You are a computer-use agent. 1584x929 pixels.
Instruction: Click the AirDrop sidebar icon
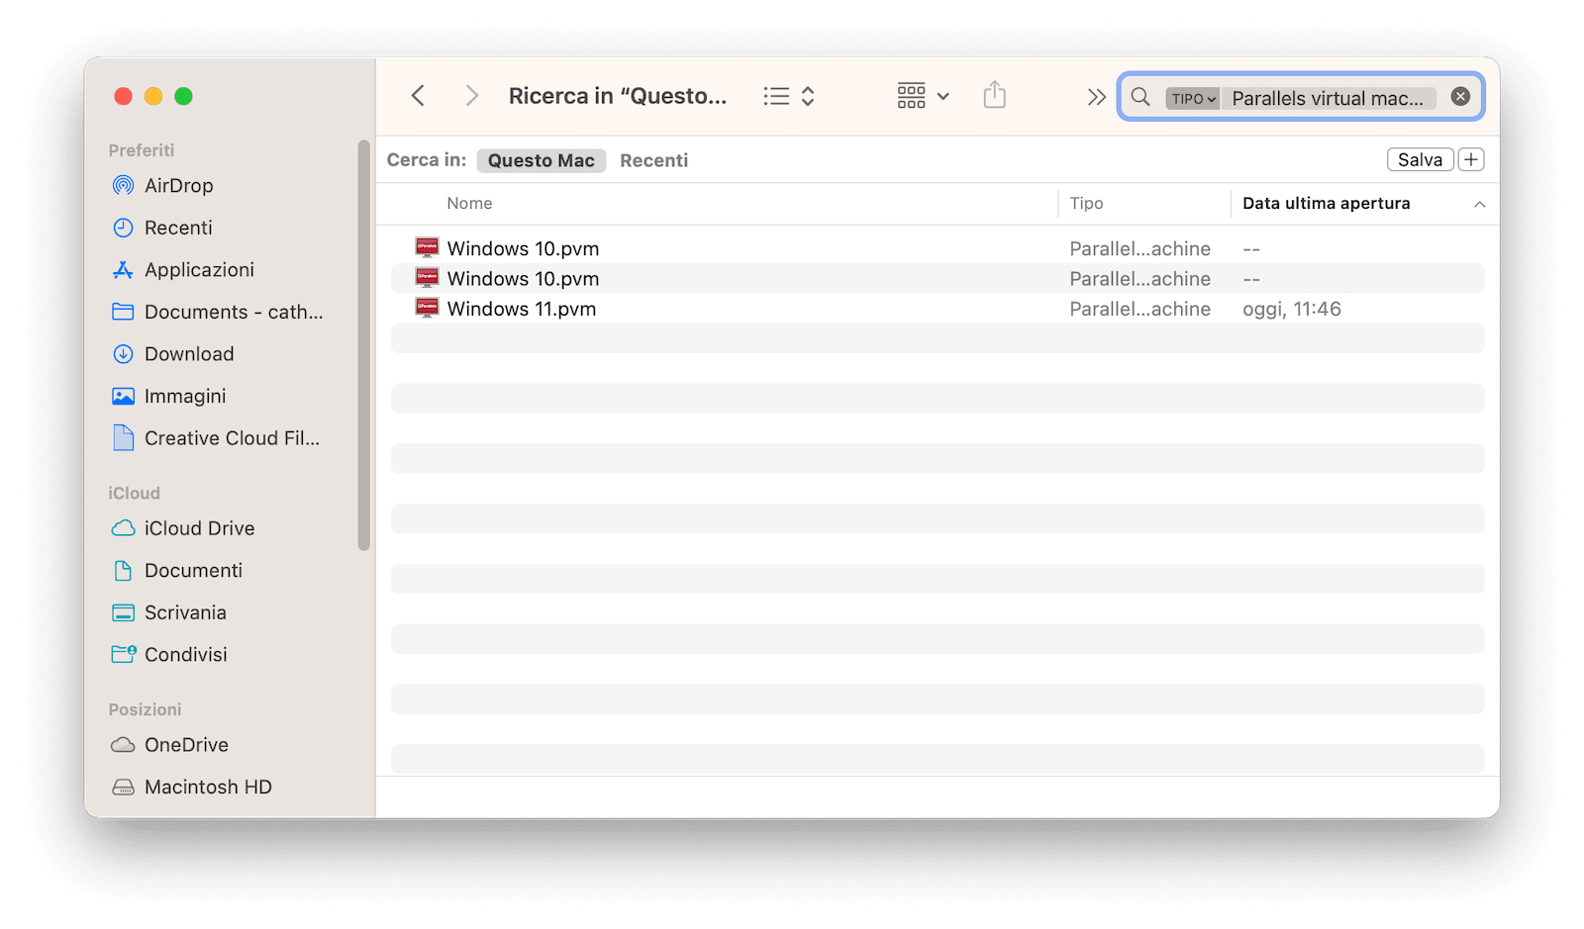(x=123, y=185)
